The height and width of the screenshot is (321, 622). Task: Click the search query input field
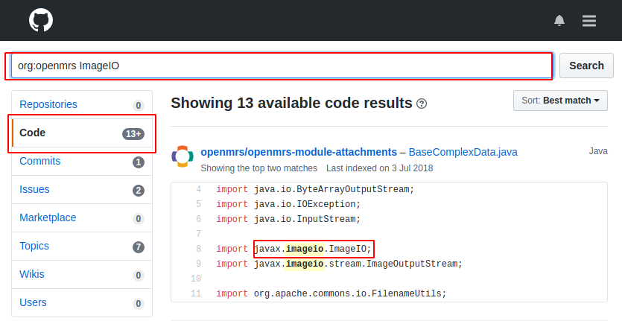pyautogui.click(x=282, y=66)
